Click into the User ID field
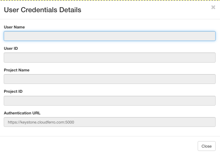Screen dimensions: 220x155 click(109, 58)
